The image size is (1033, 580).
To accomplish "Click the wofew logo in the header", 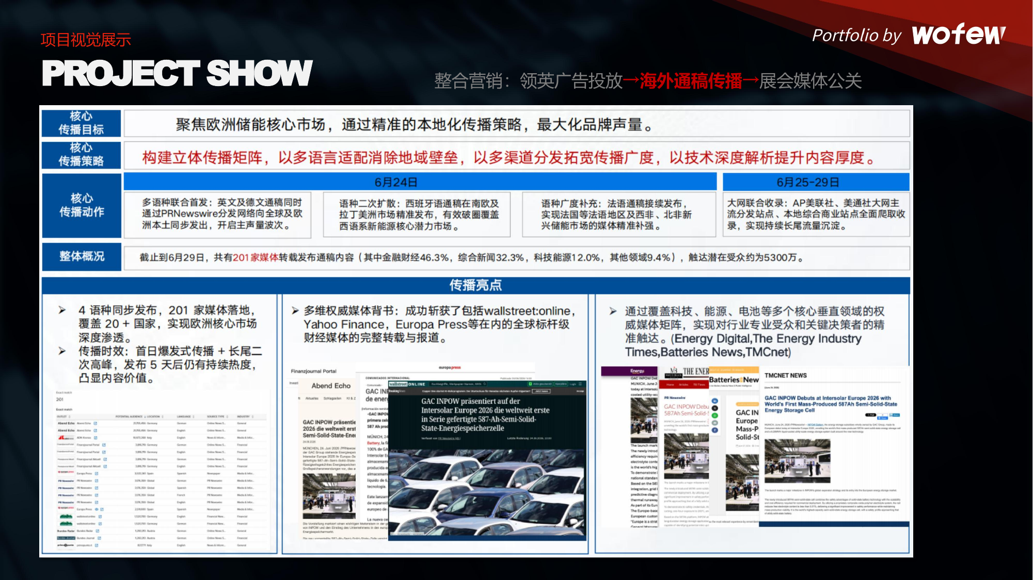I will click(x=959, y=34).
